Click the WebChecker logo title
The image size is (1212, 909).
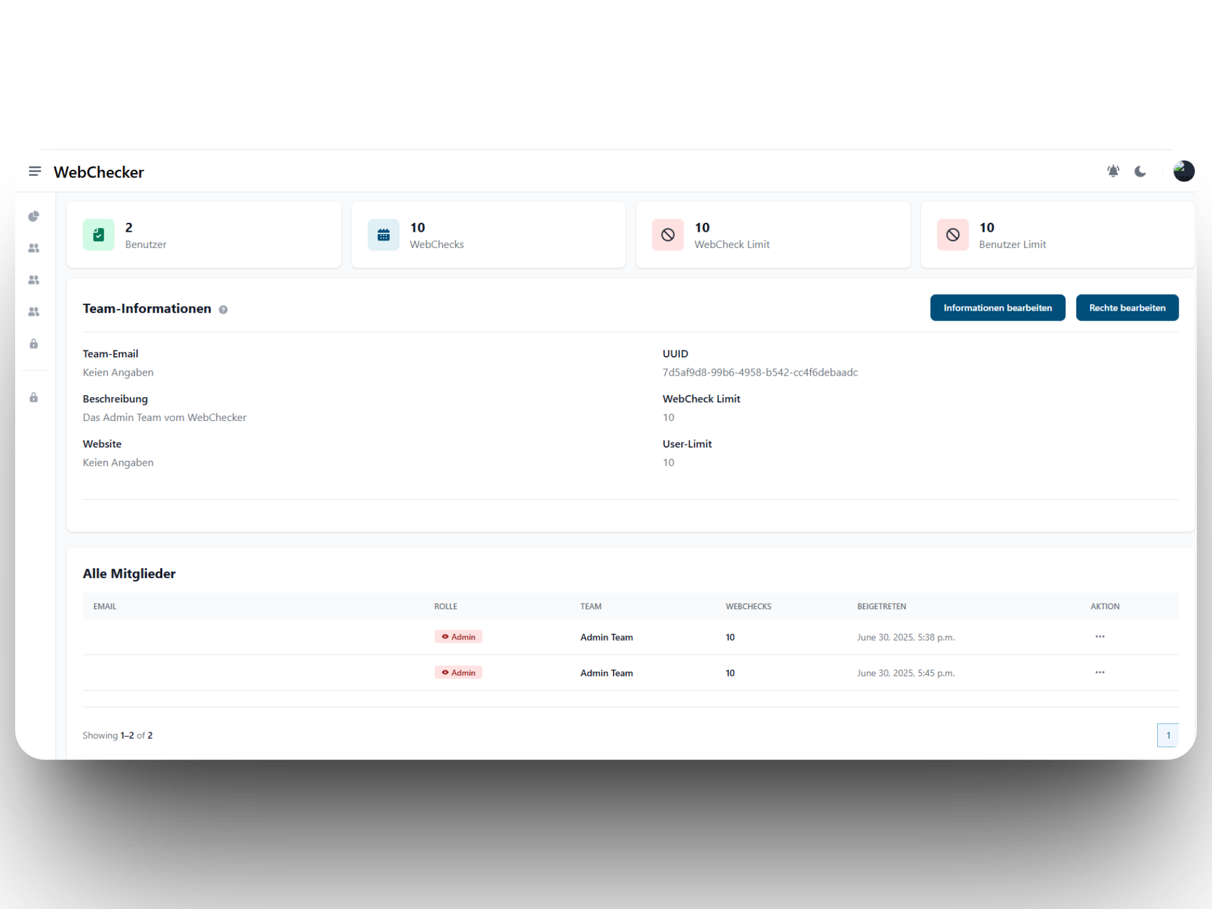(98, 172)
